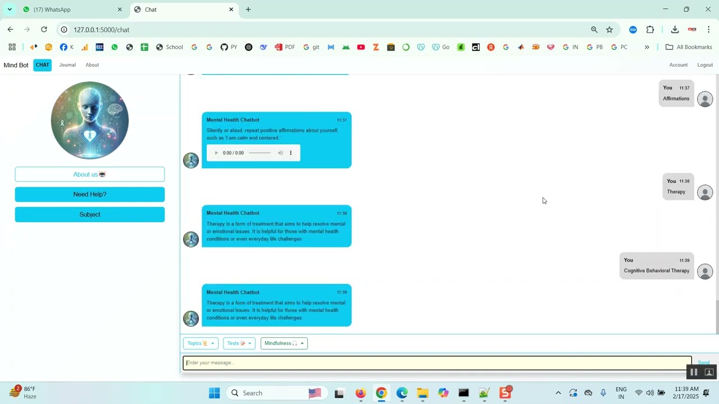This screenshot has height=404, width=719.
Task: Go to Account page
Action: click(679, 65)
